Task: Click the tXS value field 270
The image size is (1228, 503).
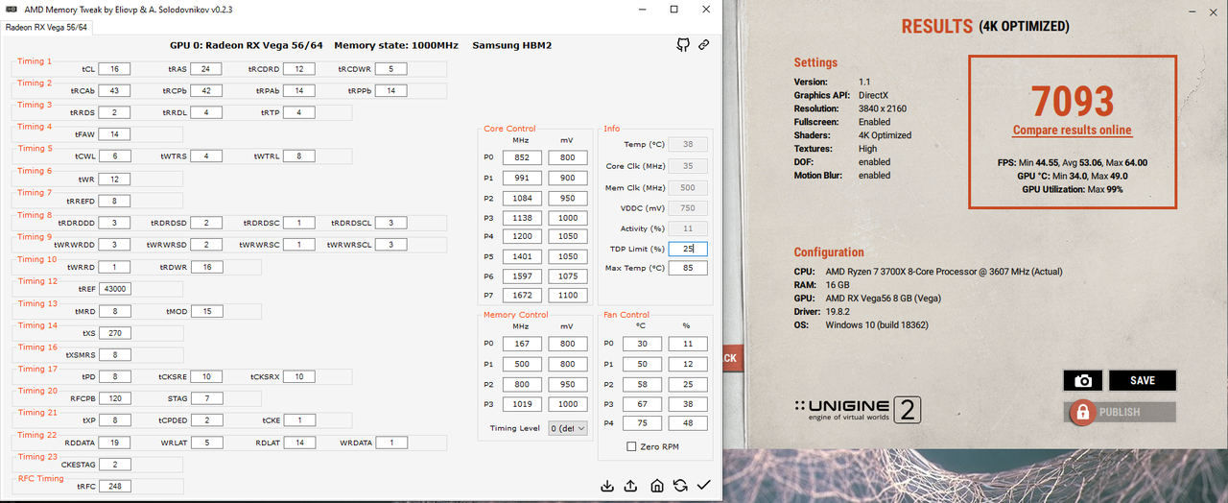Action: click(114, 332)
